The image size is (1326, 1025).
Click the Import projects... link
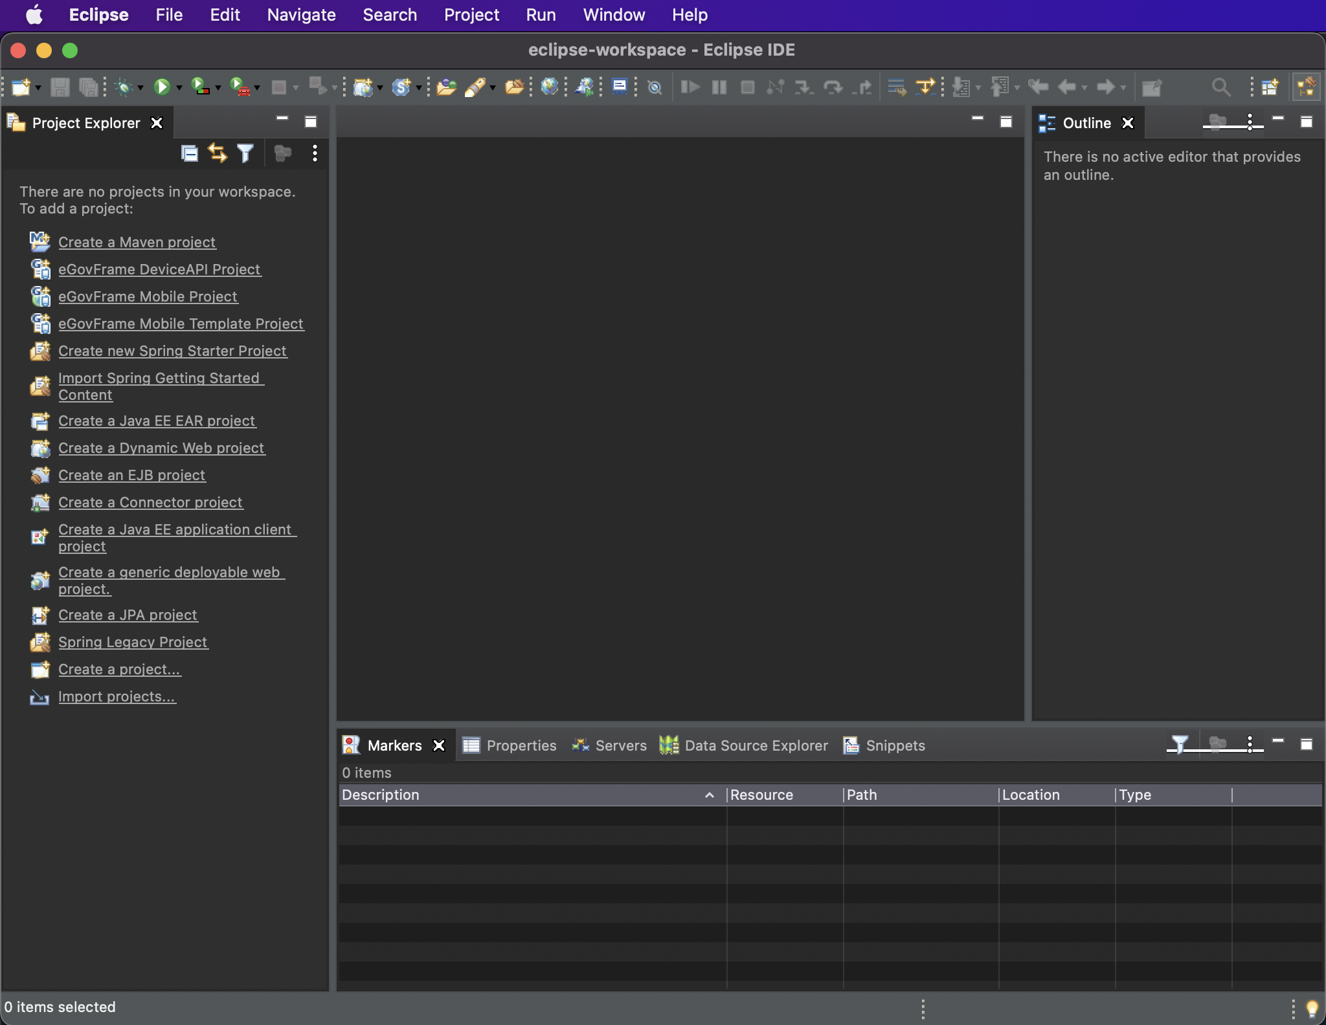[x=117, y=696]
